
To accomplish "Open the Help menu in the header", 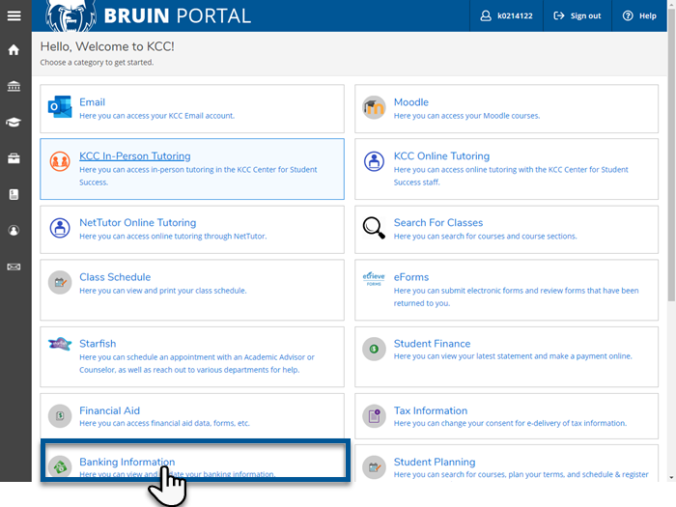I will (639, 15).
